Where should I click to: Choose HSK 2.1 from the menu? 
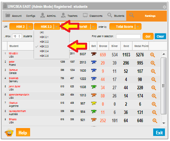pyautogui.click(x=44, y=37)
